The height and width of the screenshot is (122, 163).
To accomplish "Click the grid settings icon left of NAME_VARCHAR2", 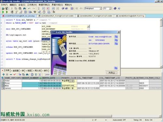I will [3, 78].
